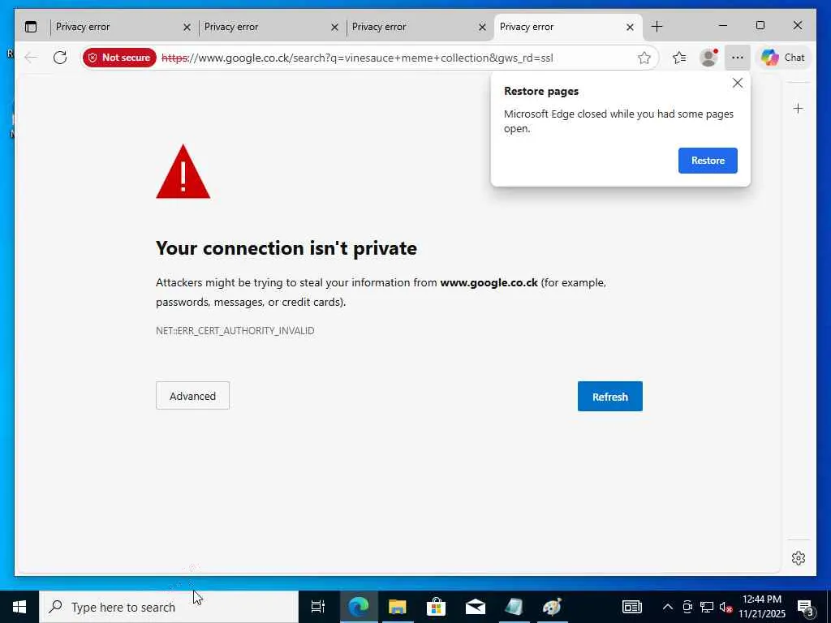
Task: Open a new tab with the plus
Action: click(x=657, y=27)
